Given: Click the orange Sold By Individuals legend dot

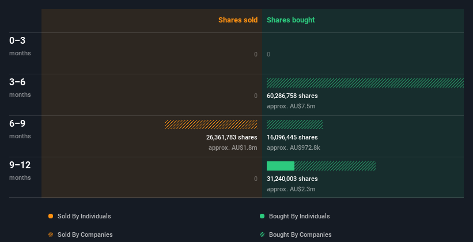Looking at the screenshot, I should coord(51,216).
